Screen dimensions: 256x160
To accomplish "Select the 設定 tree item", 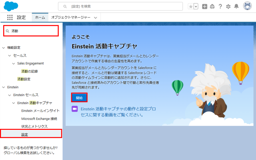I will tap(31, 134).
